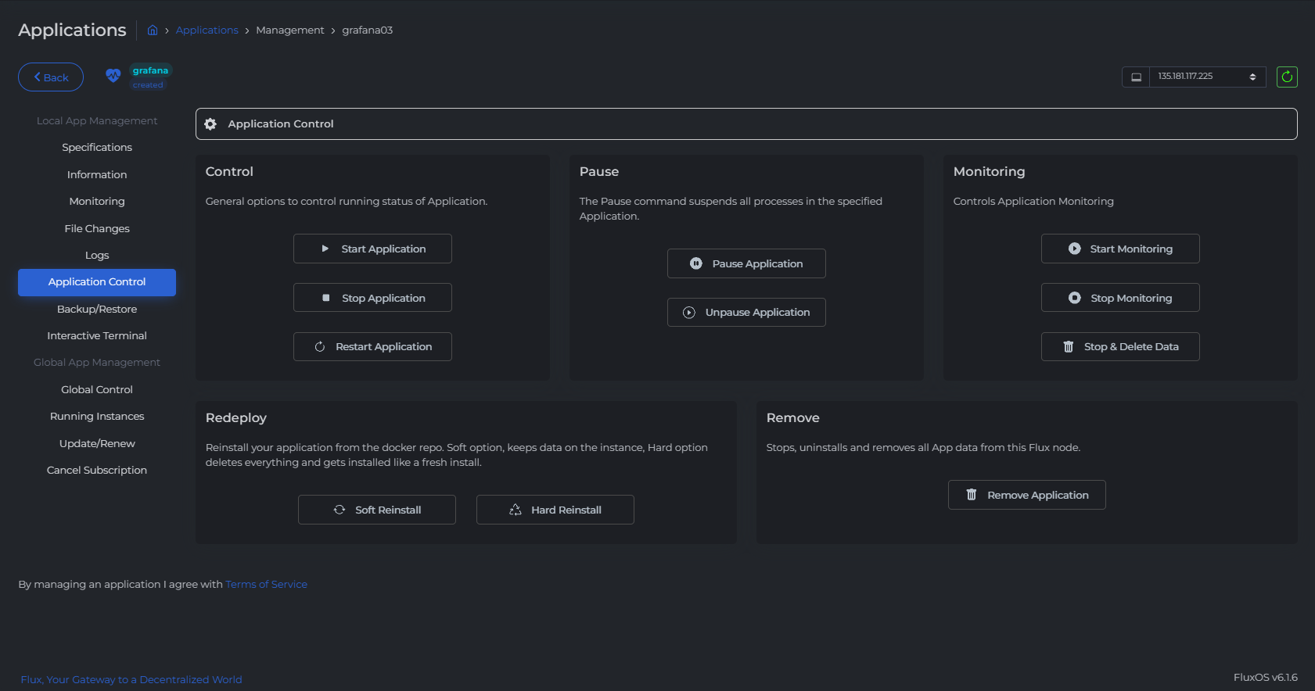
Task: Click the trash icon on Remove Application
Action: click(x=972, y=495)
